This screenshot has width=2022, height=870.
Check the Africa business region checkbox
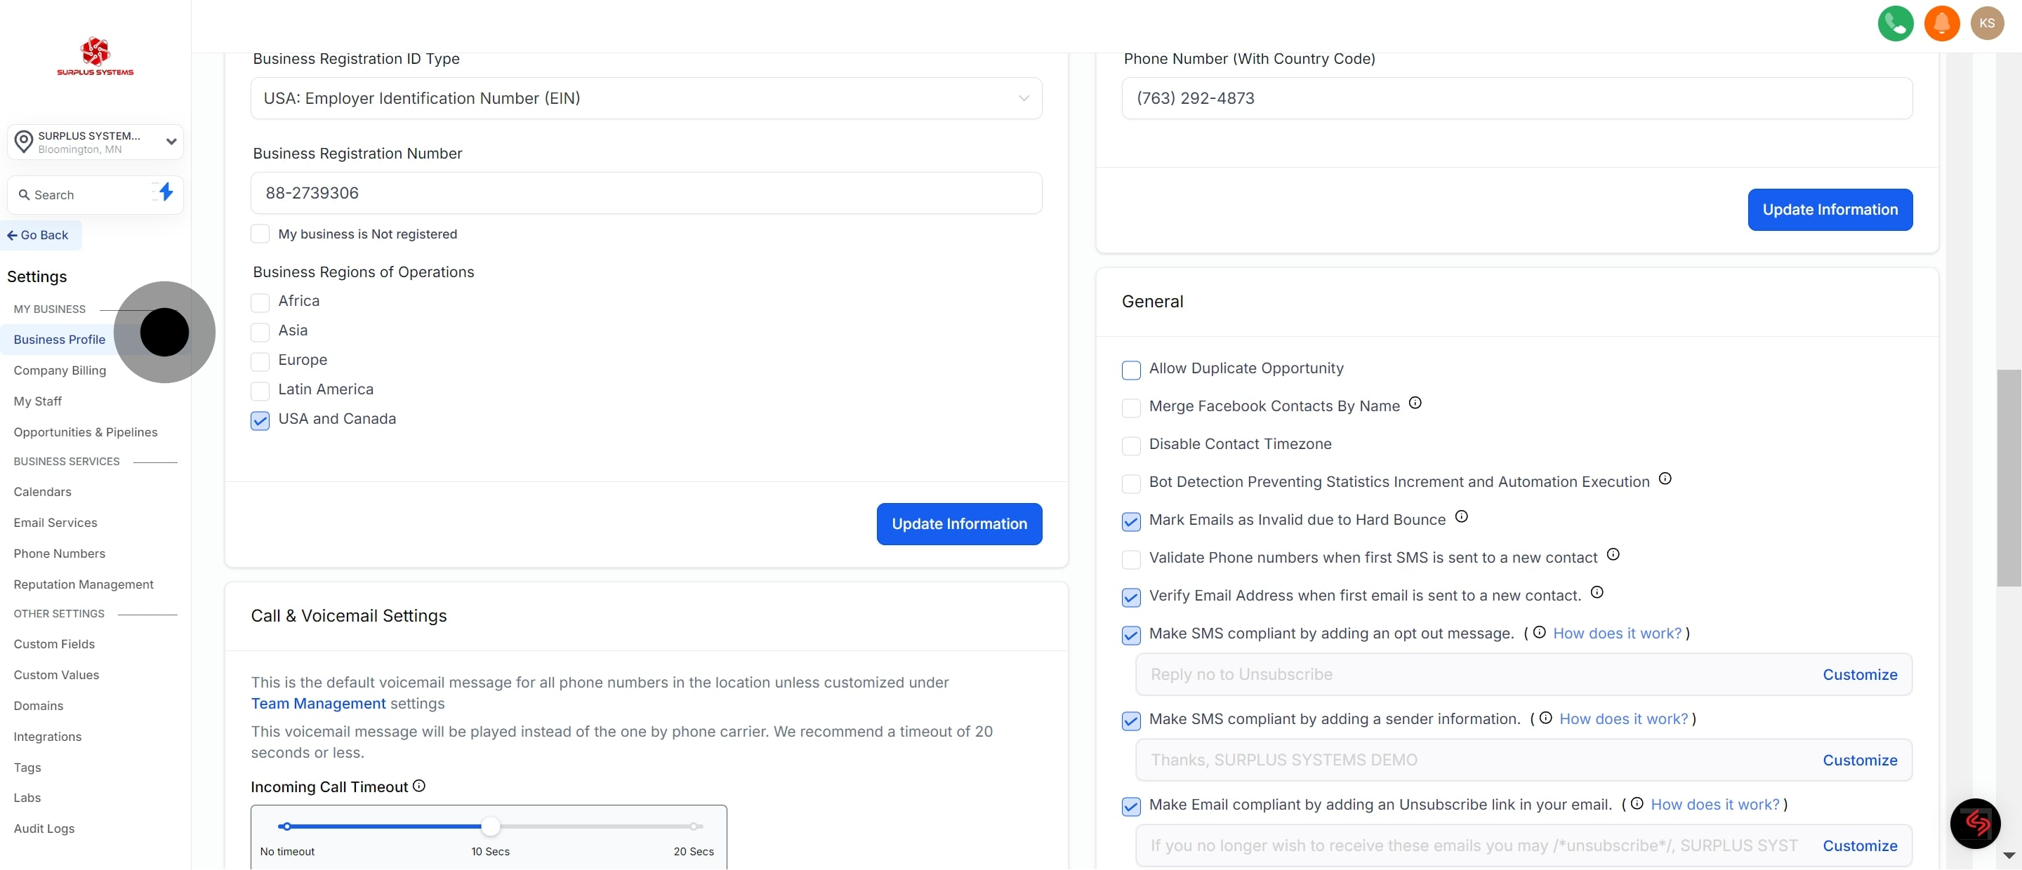[260, 303]
